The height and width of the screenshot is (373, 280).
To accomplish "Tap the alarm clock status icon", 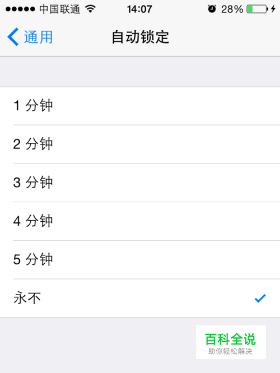I will 212,9.
